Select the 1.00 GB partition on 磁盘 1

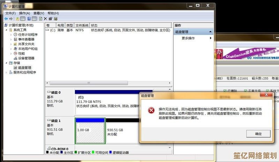point(90,131)
